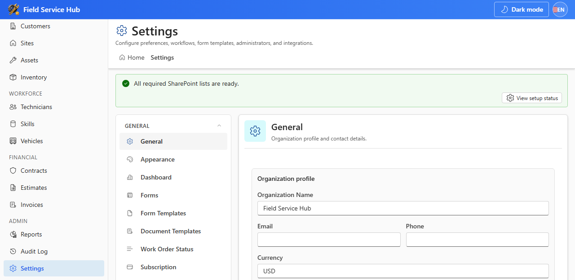Viewport: 575px width, 280px height.
Task: Click the Estimates document icon in sidebar
Action: pos(13,188)
